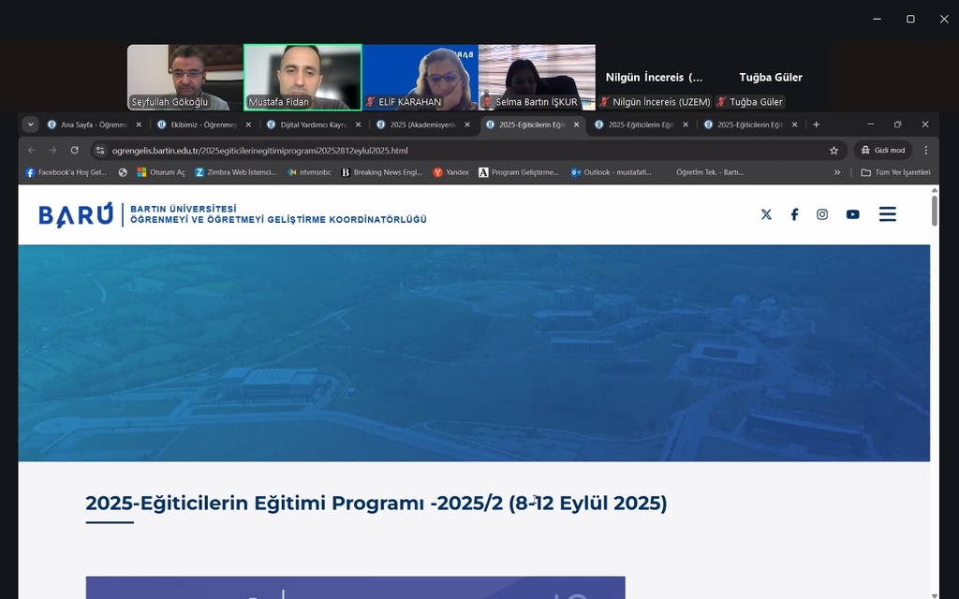Click the site information icon in address bar
The height and width of the screenshot is (599, 959).
[100, 150]
